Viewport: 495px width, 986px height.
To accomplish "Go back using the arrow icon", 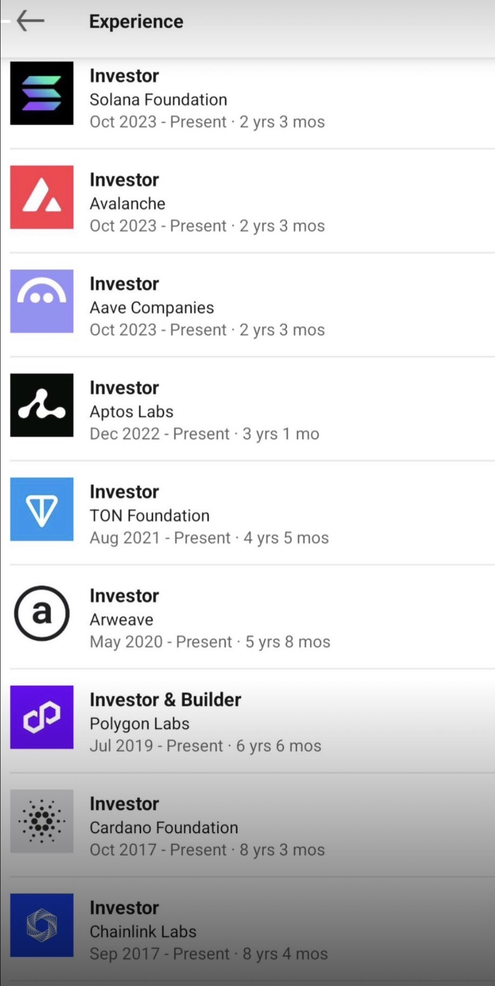I will (x=30, y=21).
